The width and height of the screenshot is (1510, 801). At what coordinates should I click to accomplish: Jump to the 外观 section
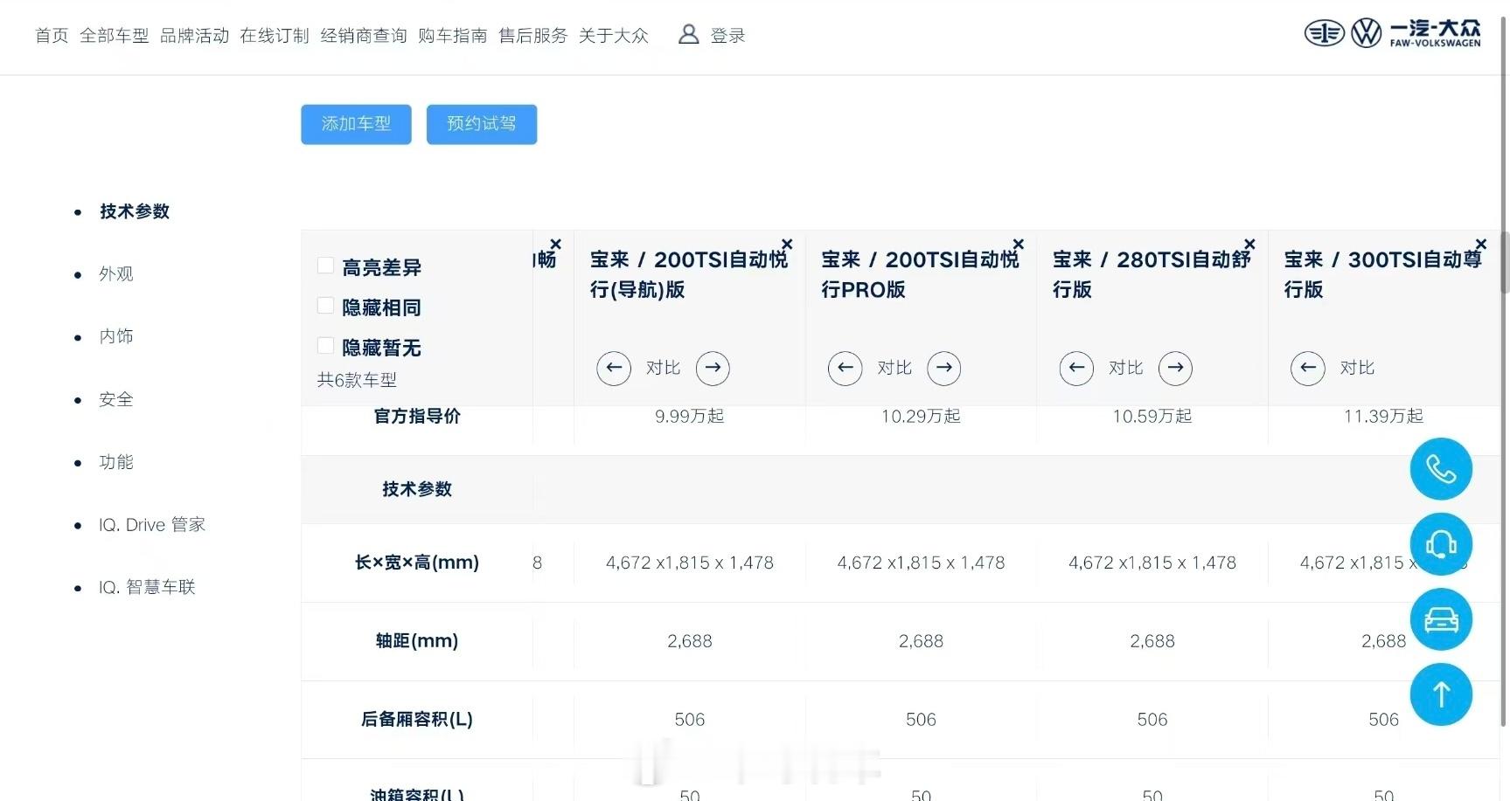coord(116,274)
